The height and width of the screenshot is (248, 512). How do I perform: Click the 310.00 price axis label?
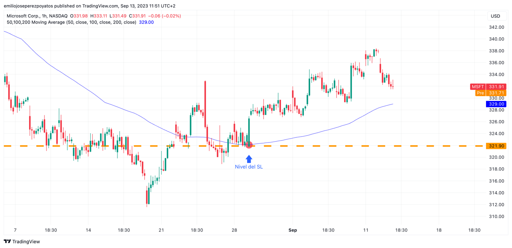(496, 217)
